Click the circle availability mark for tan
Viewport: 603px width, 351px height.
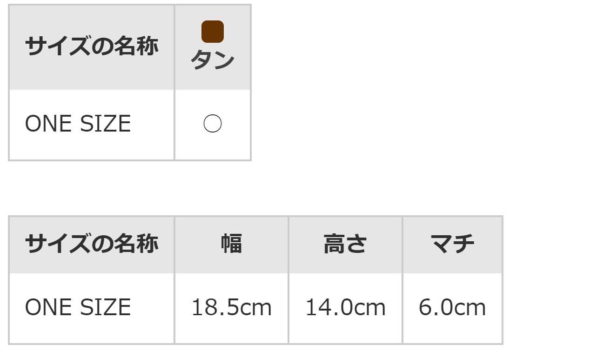click(213, 124)
